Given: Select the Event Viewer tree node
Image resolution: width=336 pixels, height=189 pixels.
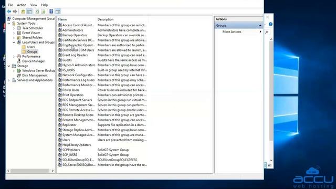Looking at the screenshot, I should 31,33.
